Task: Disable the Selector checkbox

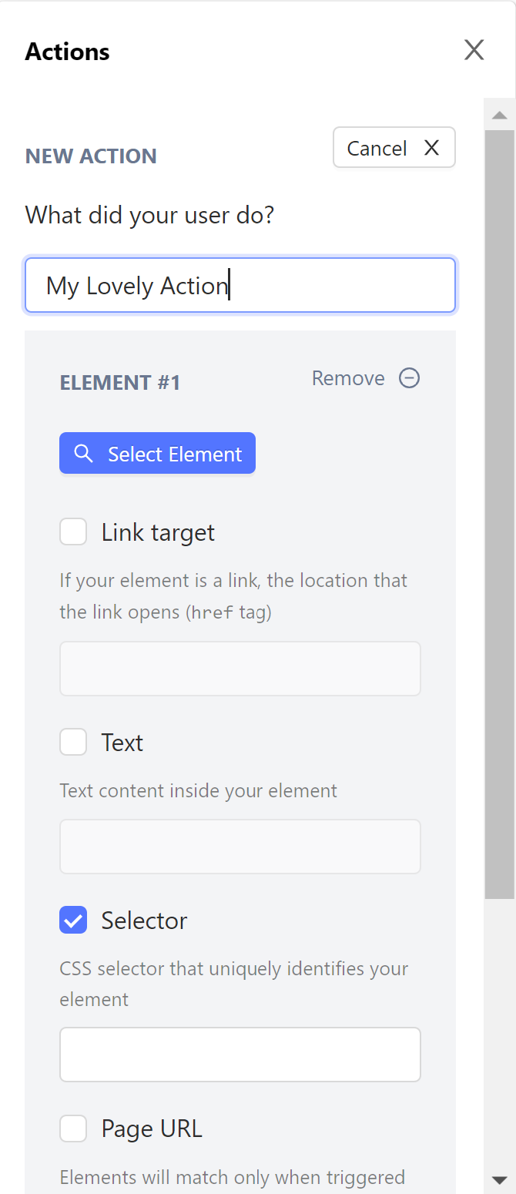Action: click(72, 920)
